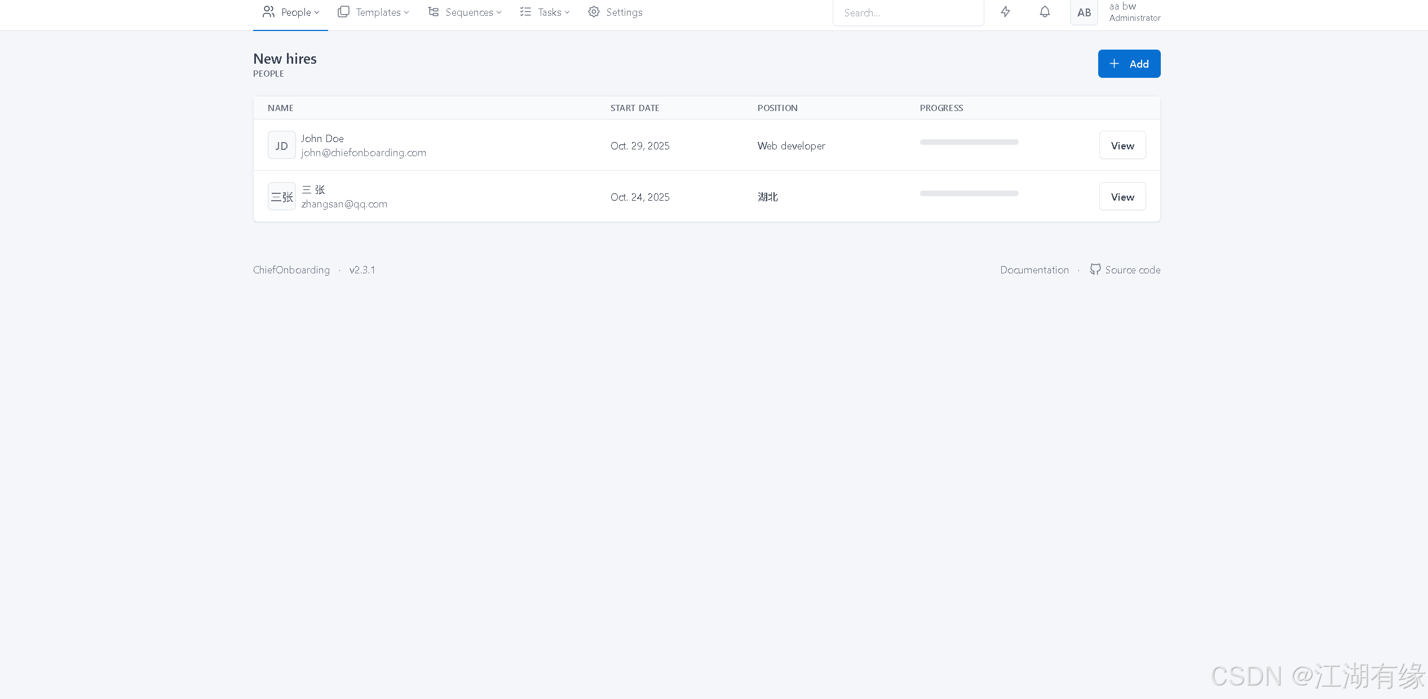The image size is (1428, 699).
Task: Open the Documentation link
Action: pyautogui.click(x=1034, y=270)
